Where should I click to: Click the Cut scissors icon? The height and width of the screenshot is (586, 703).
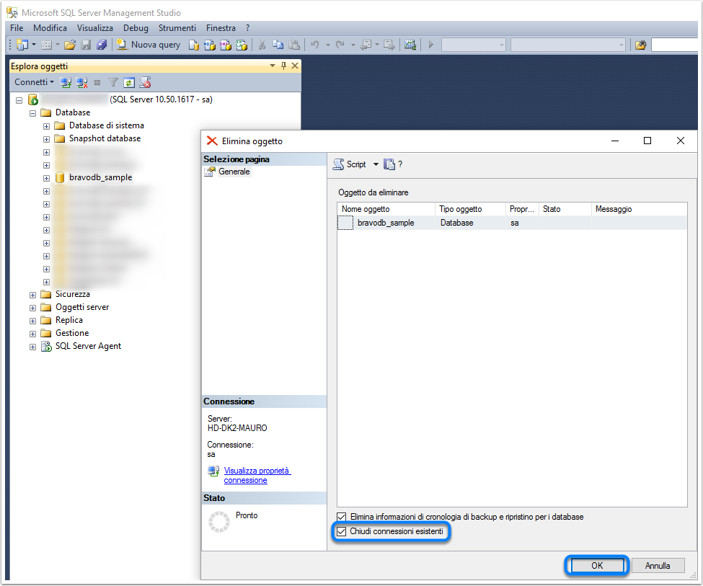pyautogui.click(x=262, y=45)
